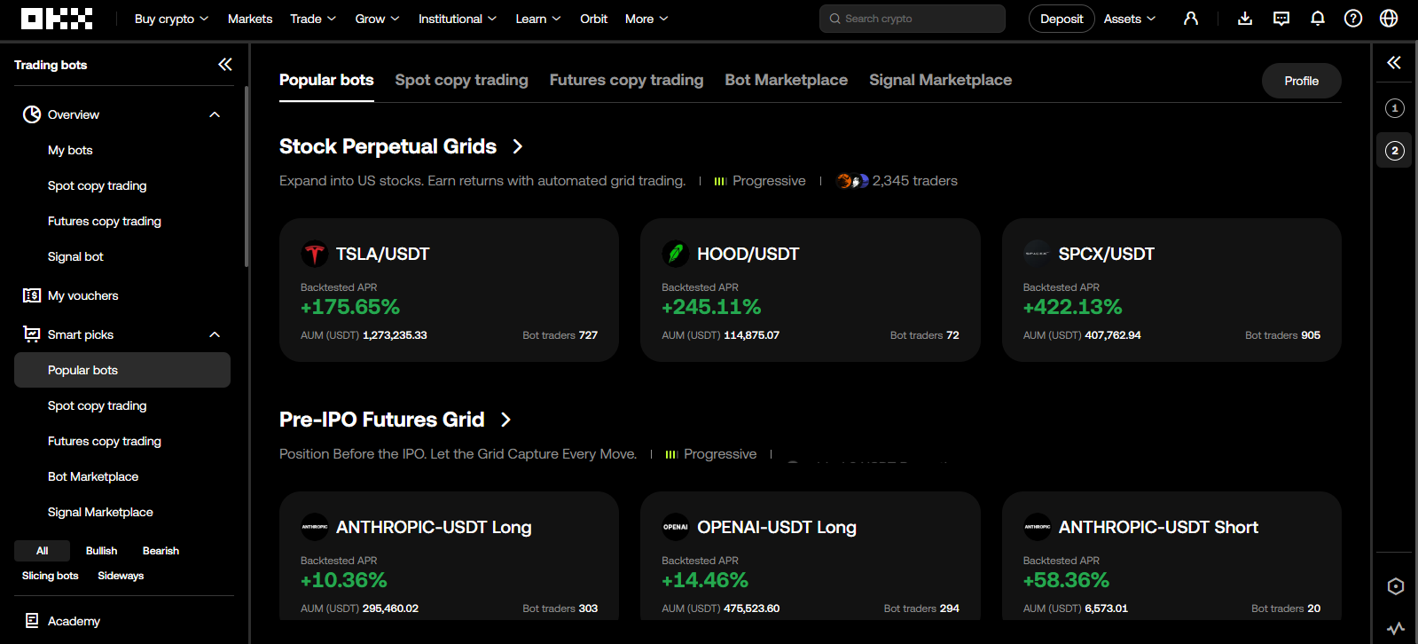Open Pre-IPO Futures Grid arrow

point(505,420)
